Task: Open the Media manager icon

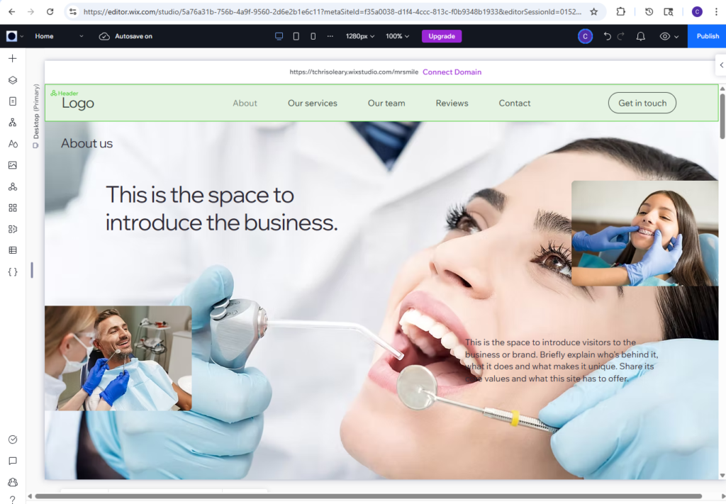Action: pyautogui.click(x=13, y=165)
